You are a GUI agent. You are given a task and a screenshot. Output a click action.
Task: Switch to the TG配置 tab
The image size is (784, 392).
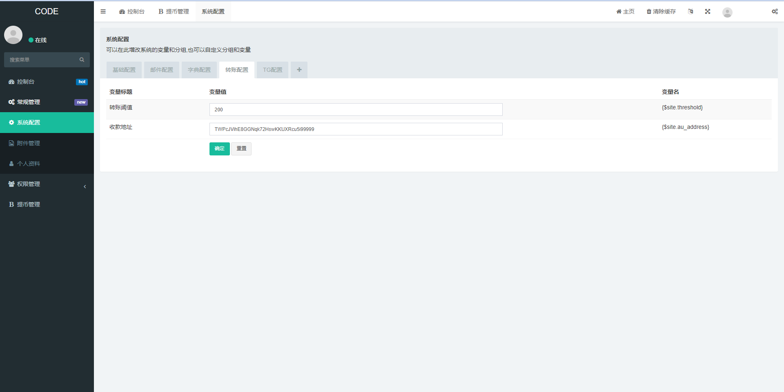point(272,70)
